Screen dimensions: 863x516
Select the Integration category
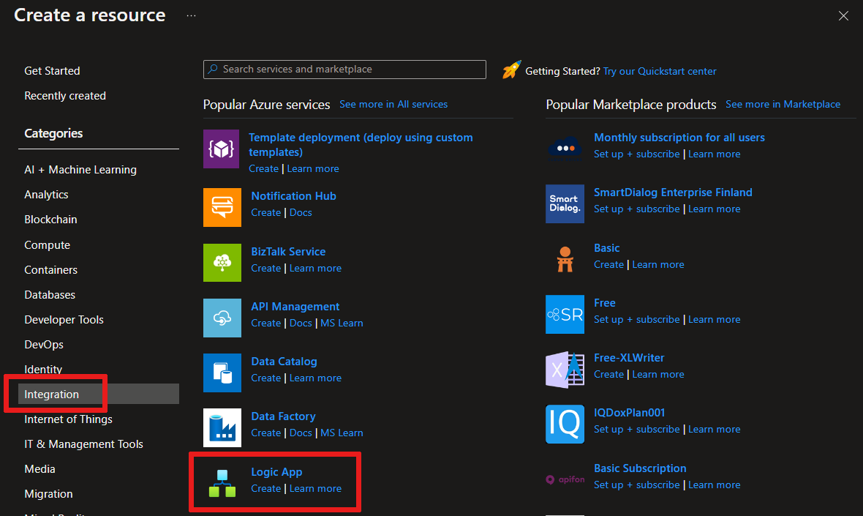point(99,394)
